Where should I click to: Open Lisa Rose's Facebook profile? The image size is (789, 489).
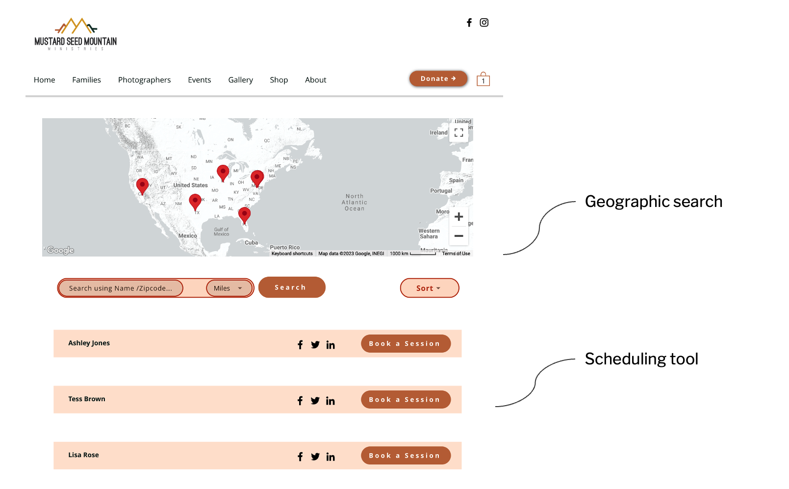300,457
